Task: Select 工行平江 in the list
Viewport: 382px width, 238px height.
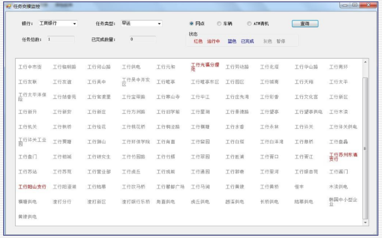Action: pos(200,97)
